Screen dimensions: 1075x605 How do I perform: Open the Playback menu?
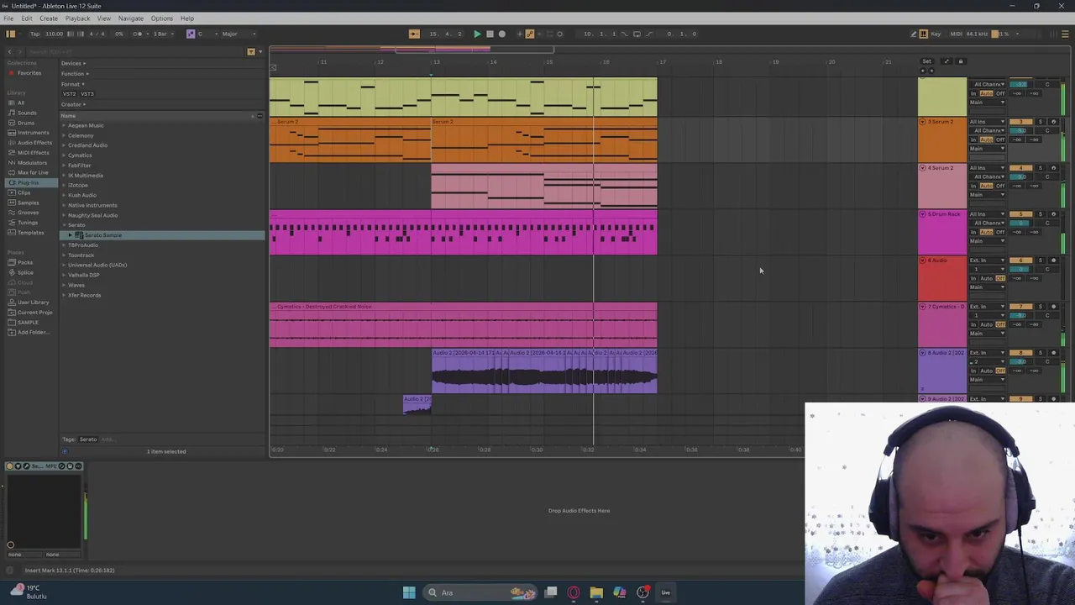coord(77,18)
